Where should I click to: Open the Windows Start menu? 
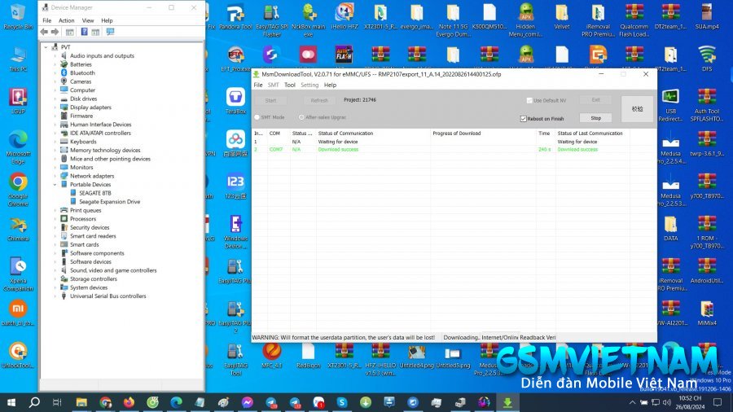[x=11, y=402]
